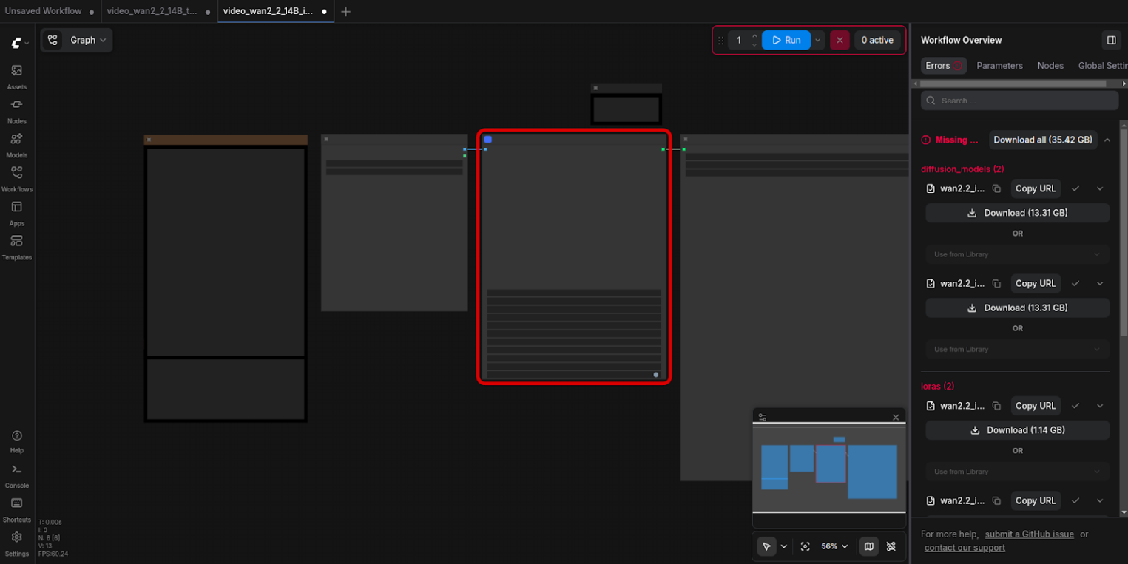Open the Console panel
The width and height of the screenshot is (1128, 564).
pos(16,474)
